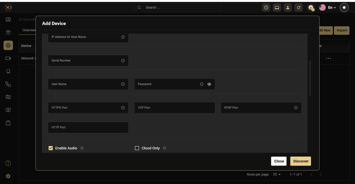Click the Device column header
The width and height of the screenshot is (355, 184).
coord(26,46)
